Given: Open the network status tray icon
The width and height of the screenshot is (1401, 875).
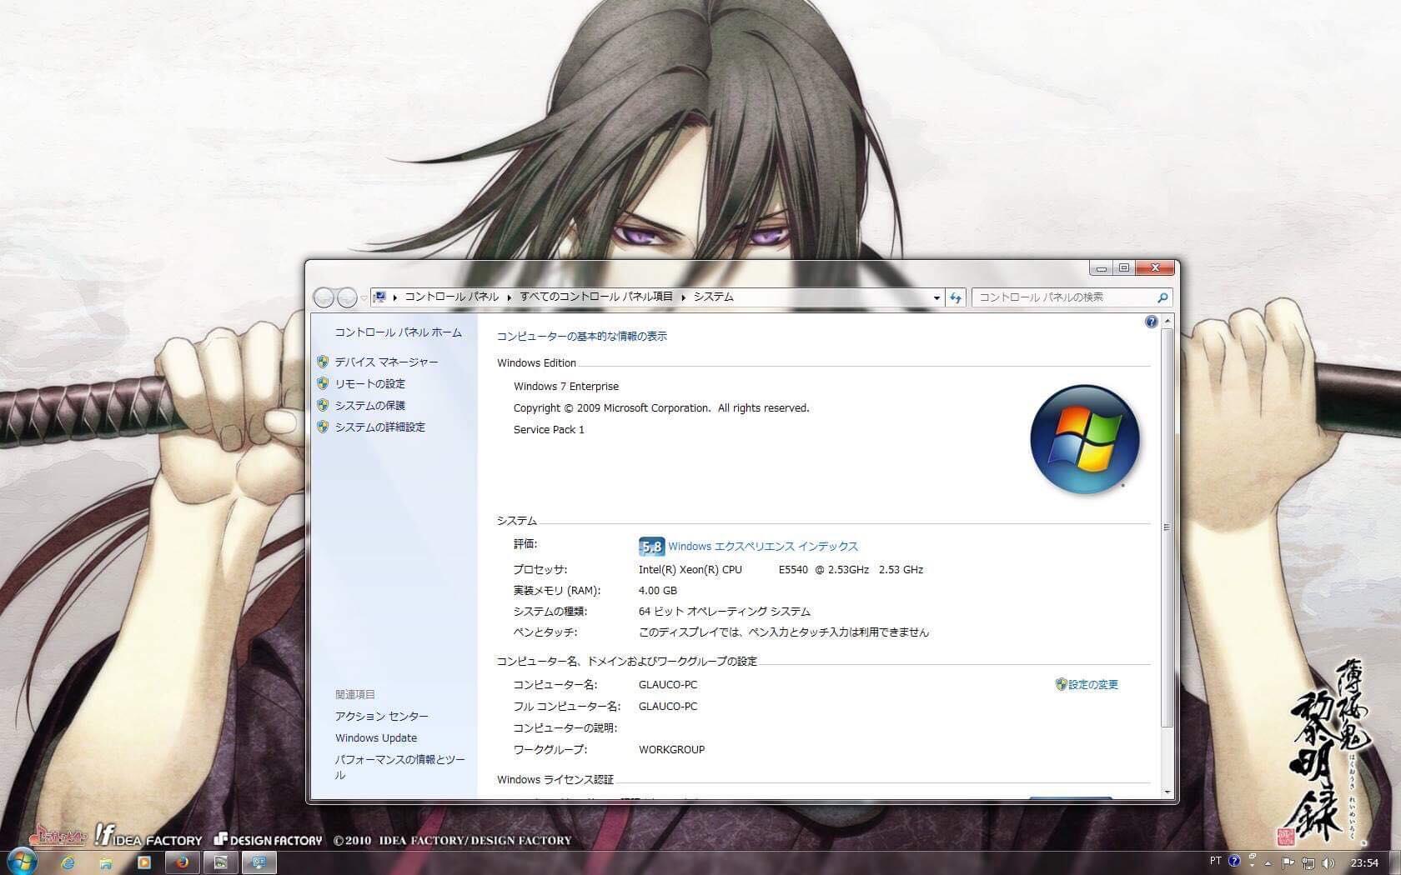Looking at the screenshot, I should tap(1308, 862).
